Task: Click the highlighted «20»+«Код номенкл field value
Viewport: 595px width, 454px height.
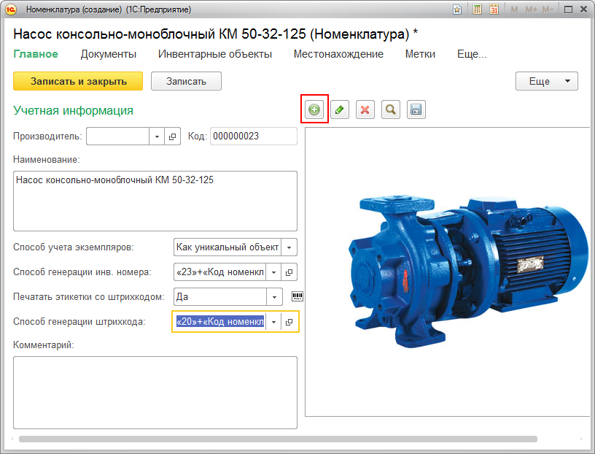Action: pos(220,322)
